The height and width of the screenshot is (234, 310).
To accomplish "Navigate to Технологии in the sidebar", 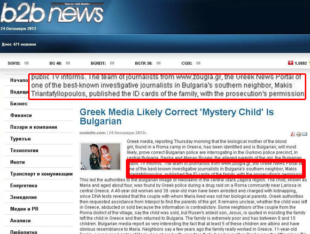I will (24, 149).
